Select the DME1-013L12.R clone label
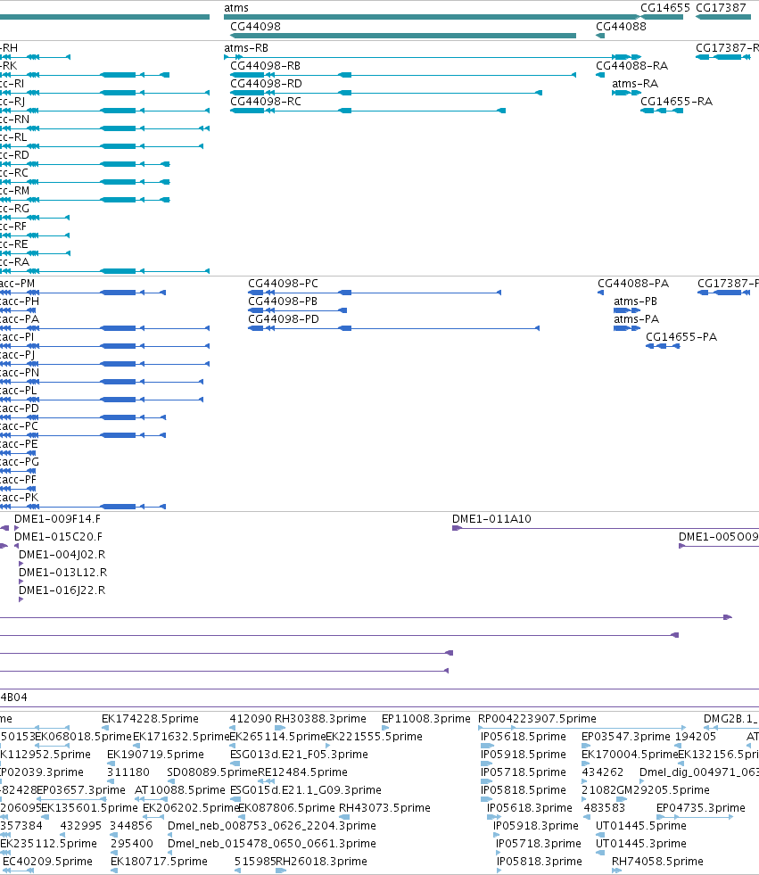 pyautogui.click(x=62, y=573)
